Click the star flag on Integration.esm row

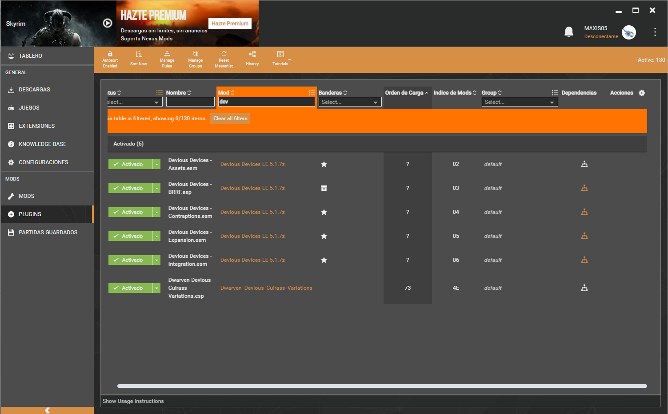(x=324, y=260)
